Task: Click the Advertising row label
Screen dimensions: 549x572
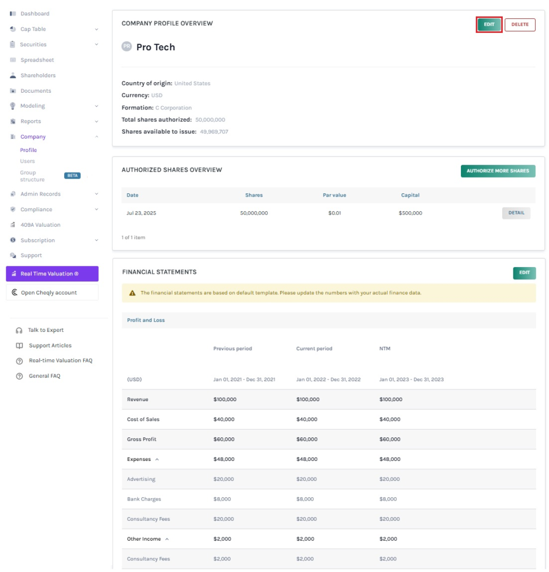Action: (x=141, y=479)
